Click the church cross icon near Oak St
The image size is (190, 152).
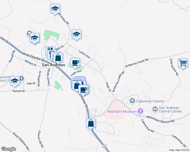pyautogui.click(x=22, y=79)
